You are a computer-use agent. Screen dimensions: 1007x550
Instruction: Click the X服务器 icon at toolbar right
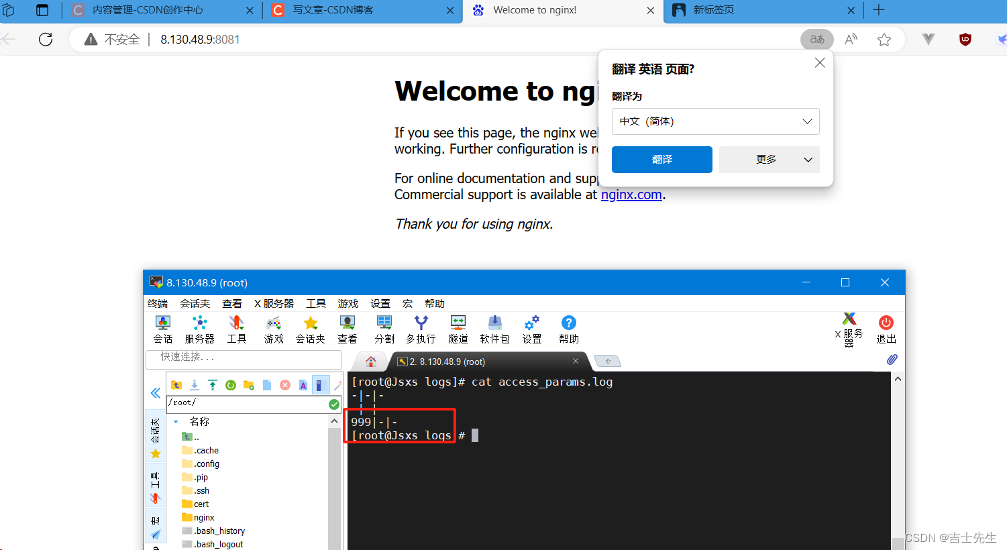click(849, 329)
